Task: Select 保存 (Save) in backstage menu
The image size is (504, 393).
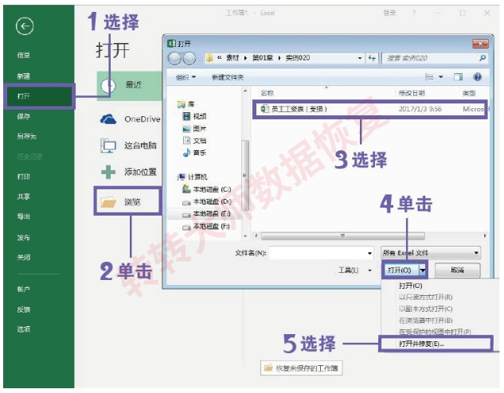Action: click(24, 116)
